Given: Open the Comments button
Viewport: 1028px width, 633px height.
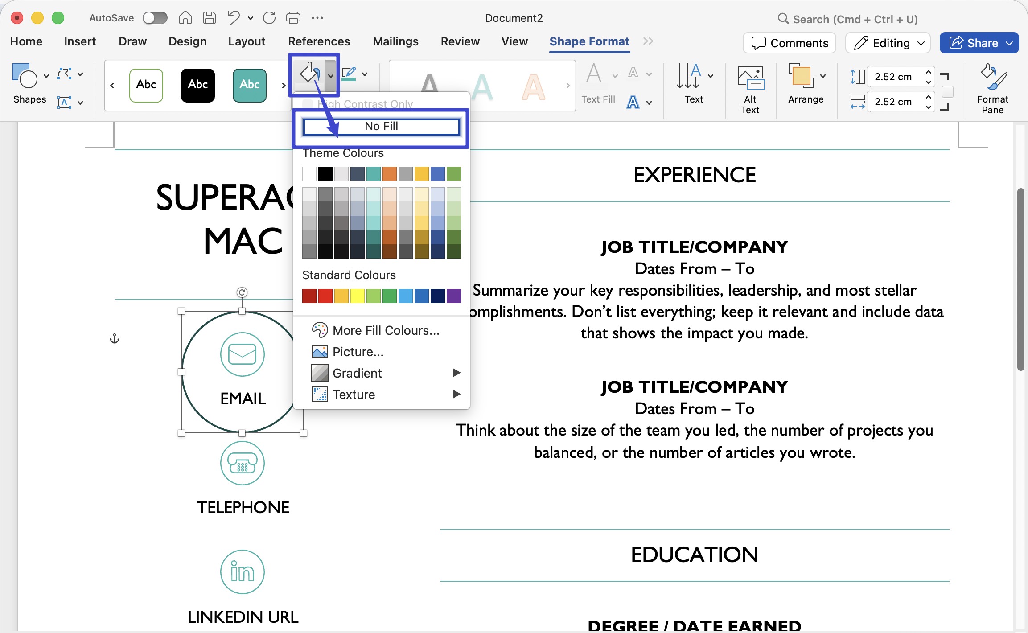Looking at the screenshot, I should tap(789, 43).
